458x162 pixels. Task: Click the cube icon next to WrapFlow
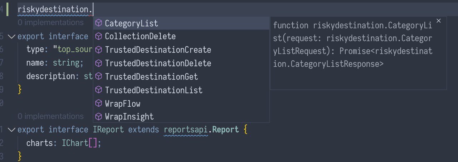click(x=99, y=104)
